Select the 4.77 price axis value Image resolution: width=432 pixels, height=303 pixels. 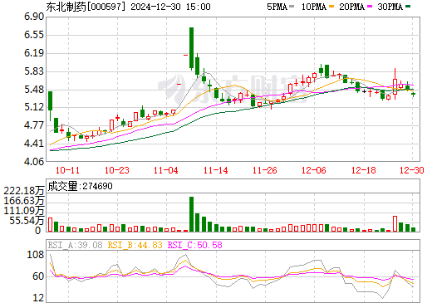[34, 125]
